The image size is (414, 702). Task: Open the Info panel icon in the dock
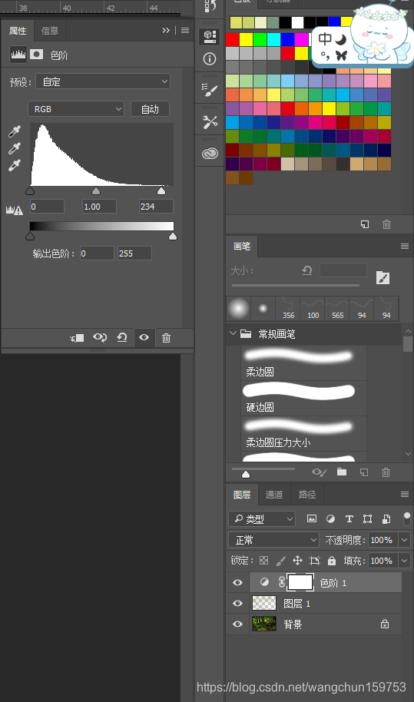pos(210,59)
